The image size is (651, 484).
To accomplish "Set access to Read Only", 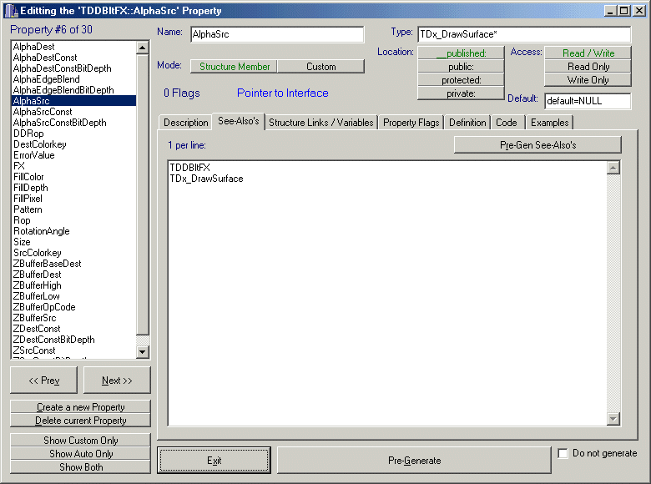I will [588, 67].
